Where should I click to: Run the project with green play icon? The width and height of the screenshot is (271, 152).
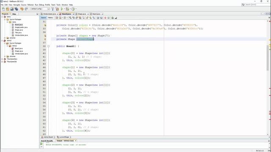[62, 9]
